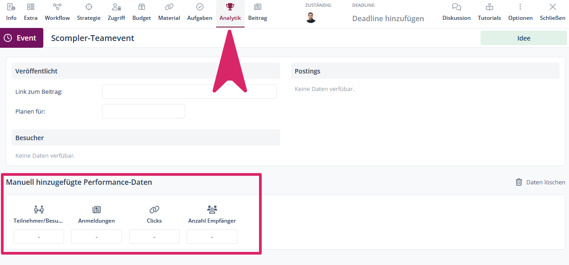Click Daten löschen with trash icon

[540, 182]
